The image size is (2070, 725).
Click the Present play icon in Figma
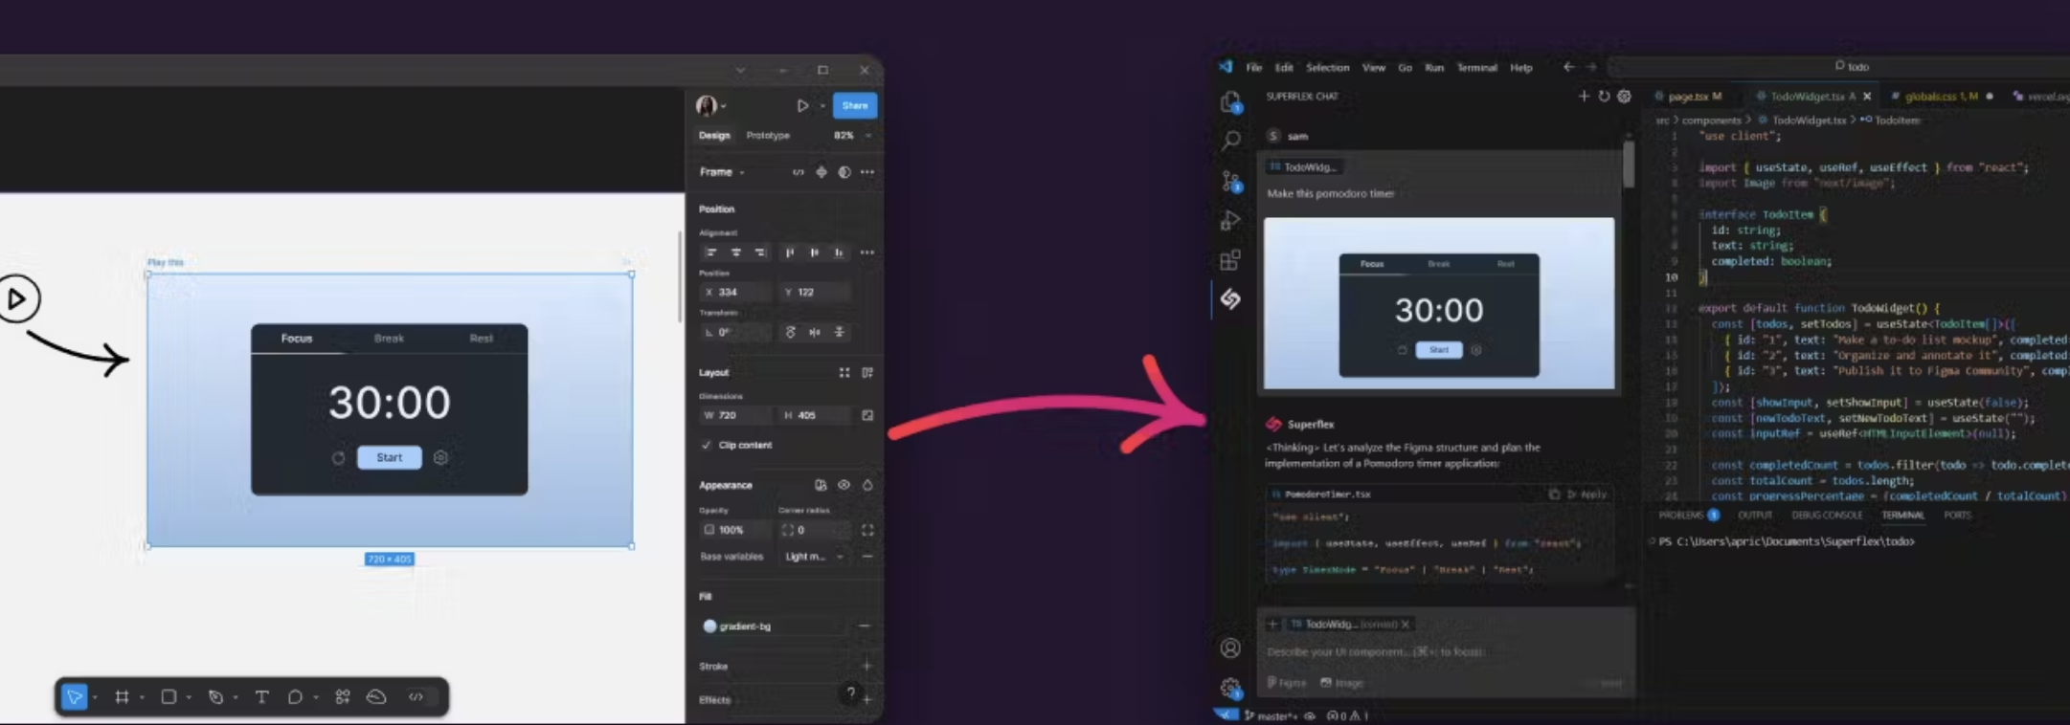click(802, 106)
